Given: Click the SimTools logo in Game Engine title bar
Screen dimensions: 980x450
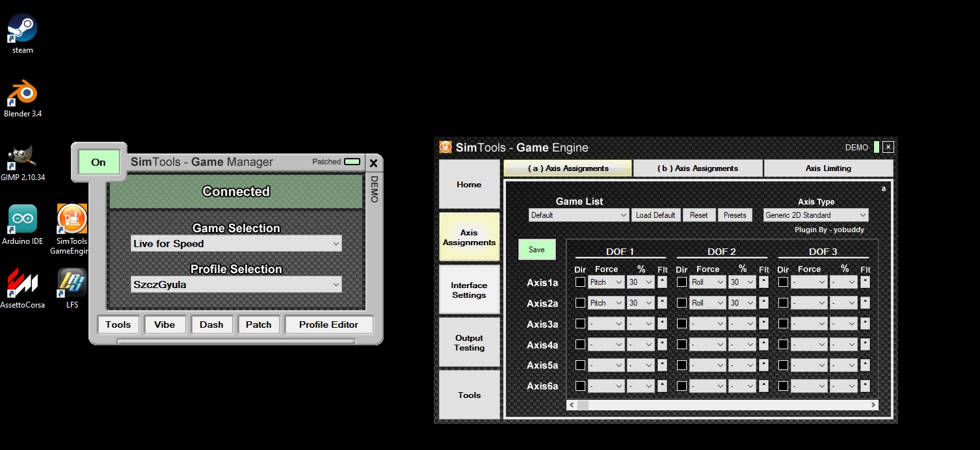Looking at the screenshot, I should click(x=445, y=147).
